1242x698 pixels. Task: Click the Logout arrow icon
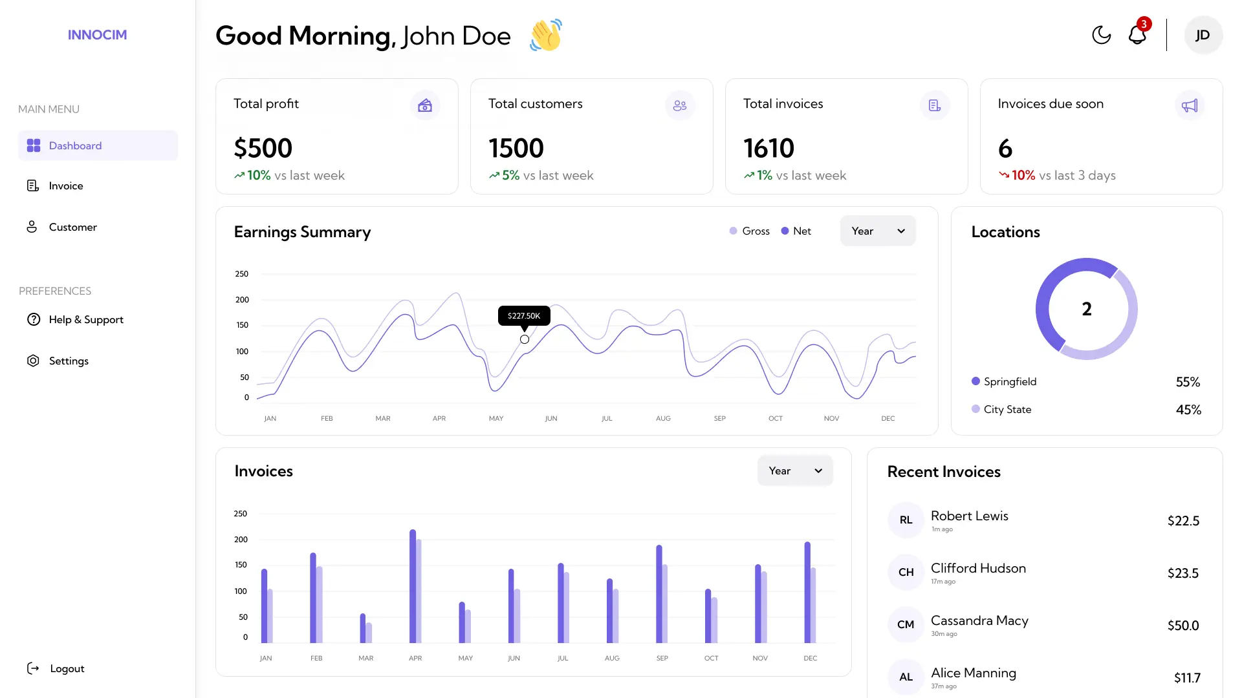pos(33,668)
